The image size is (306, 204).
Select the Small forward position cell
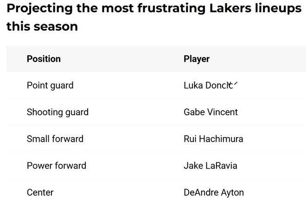coord(55,139)
